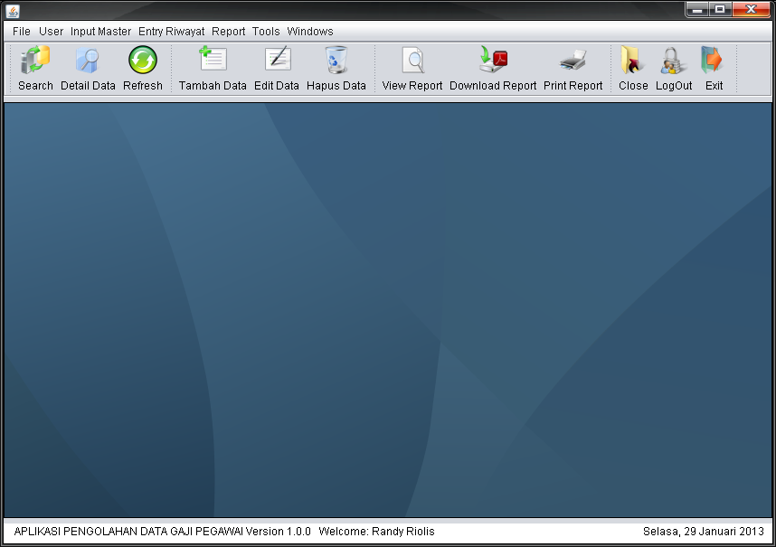Screen dimensions: 776x547
Task: Click the Hapus Data recycle bin
Action: [x=336, y=60]
